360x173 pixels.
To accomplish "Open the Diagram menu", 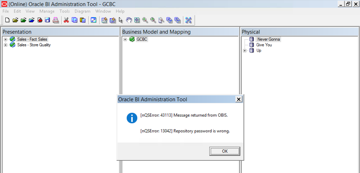I will 82,11.
